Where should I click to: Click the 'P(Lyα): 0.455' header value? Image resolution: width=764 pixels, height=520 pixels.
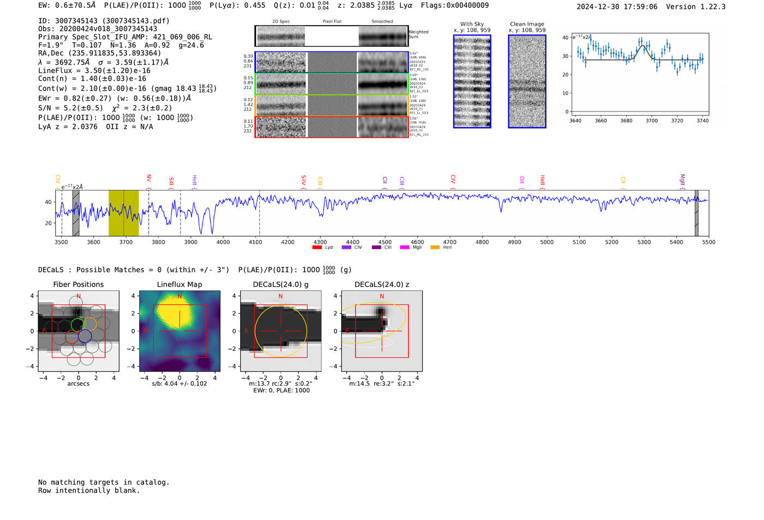coord(237,5)
